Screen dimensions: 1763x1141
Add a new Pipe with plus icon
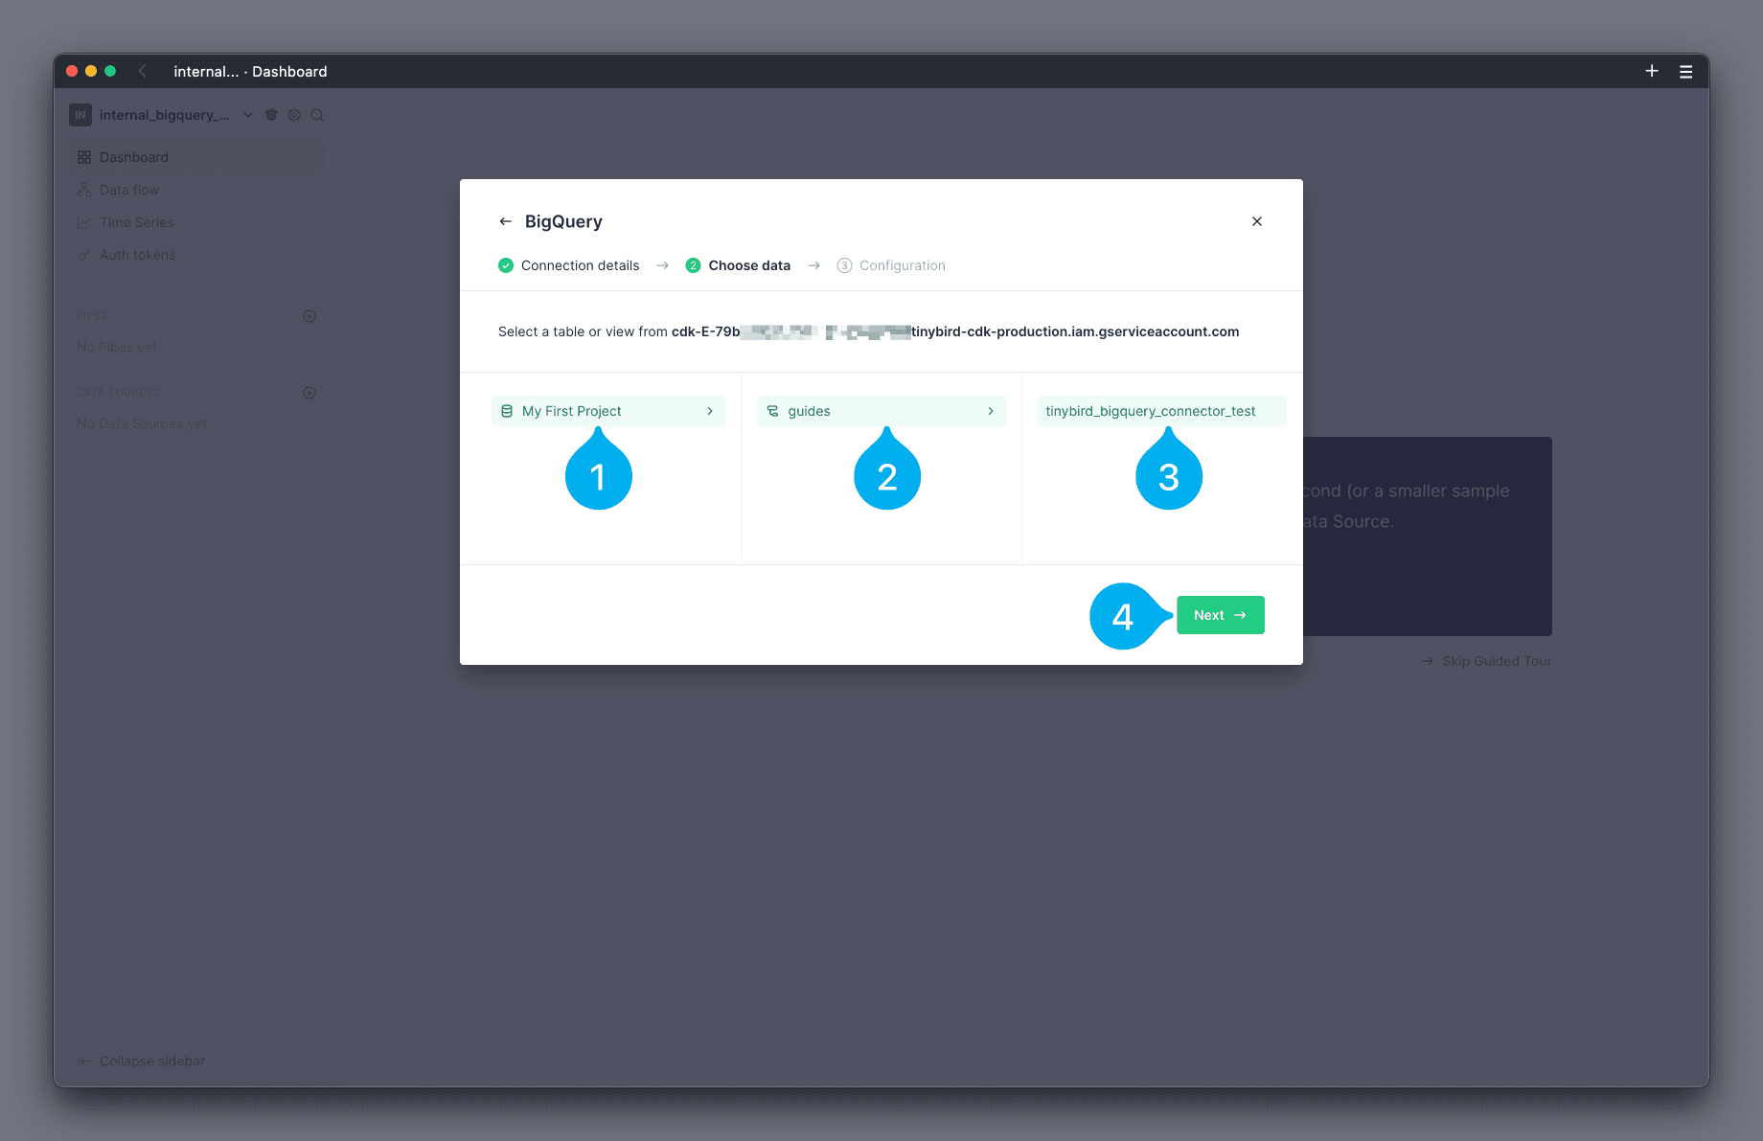[309, 316]
